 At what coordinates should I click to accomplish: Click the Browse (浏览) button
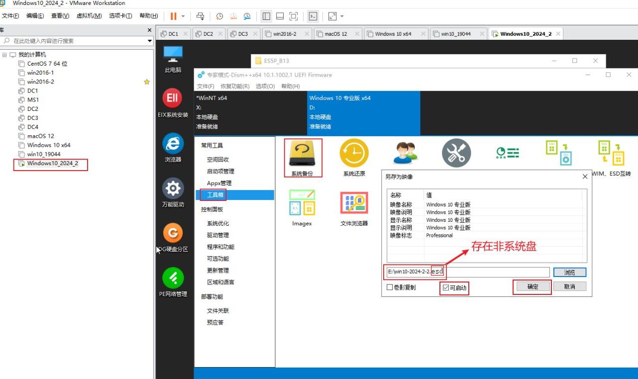click(569, 273)
